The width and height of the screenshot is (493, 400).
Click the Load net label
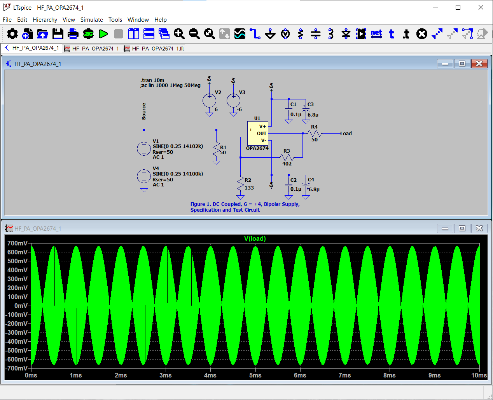tap(346, 134)
